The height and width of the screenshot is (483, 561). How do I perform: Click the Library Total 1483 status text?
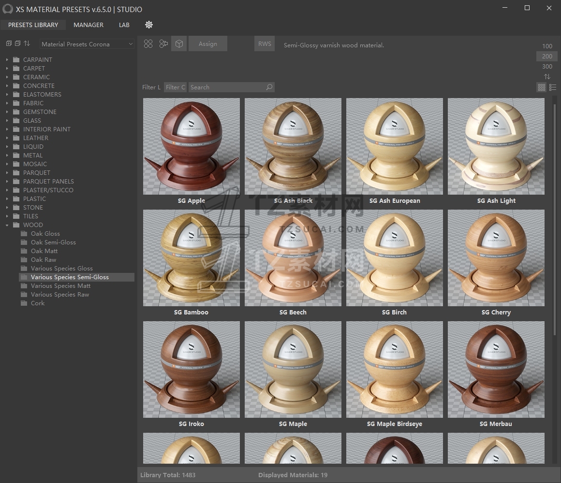tap(168, 475)
